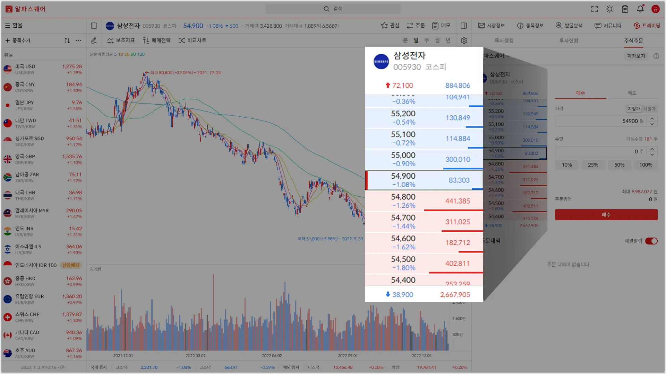Switch to the 투자현황 tab
The image size is (666, 374).
coord(569,41)
